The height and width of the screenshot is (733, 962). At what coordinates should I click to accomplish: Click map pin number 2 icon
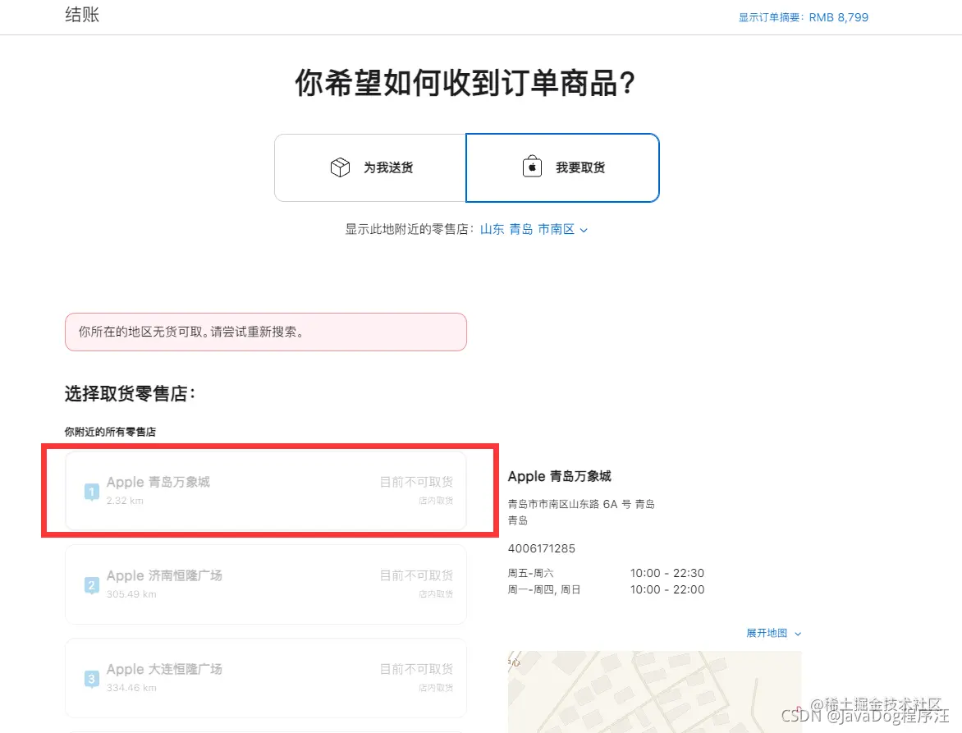pos(91,585)
